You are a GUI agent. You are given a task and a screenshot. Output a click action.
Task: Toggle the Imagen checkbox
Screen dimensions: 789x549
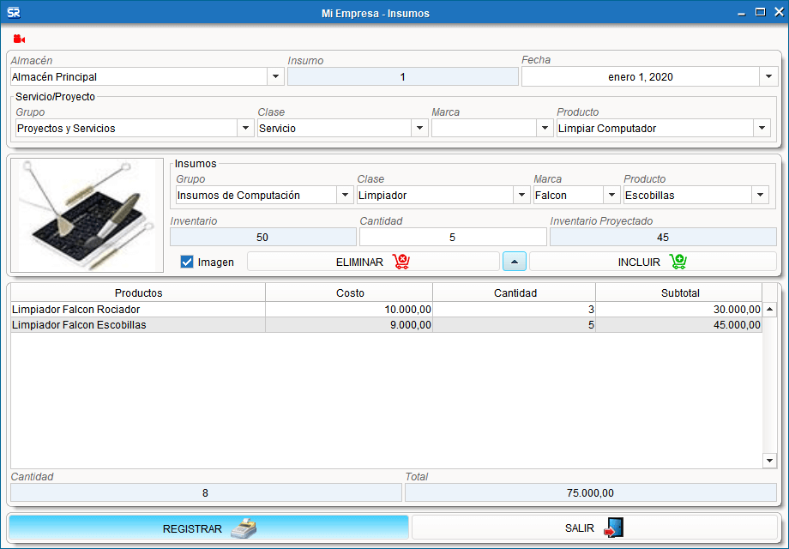tap(187, 262)
